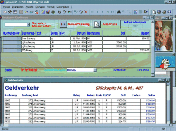Screen dimensions: 176x131
Task: Click the window form icon in toolbar
Action: [15, 12]
